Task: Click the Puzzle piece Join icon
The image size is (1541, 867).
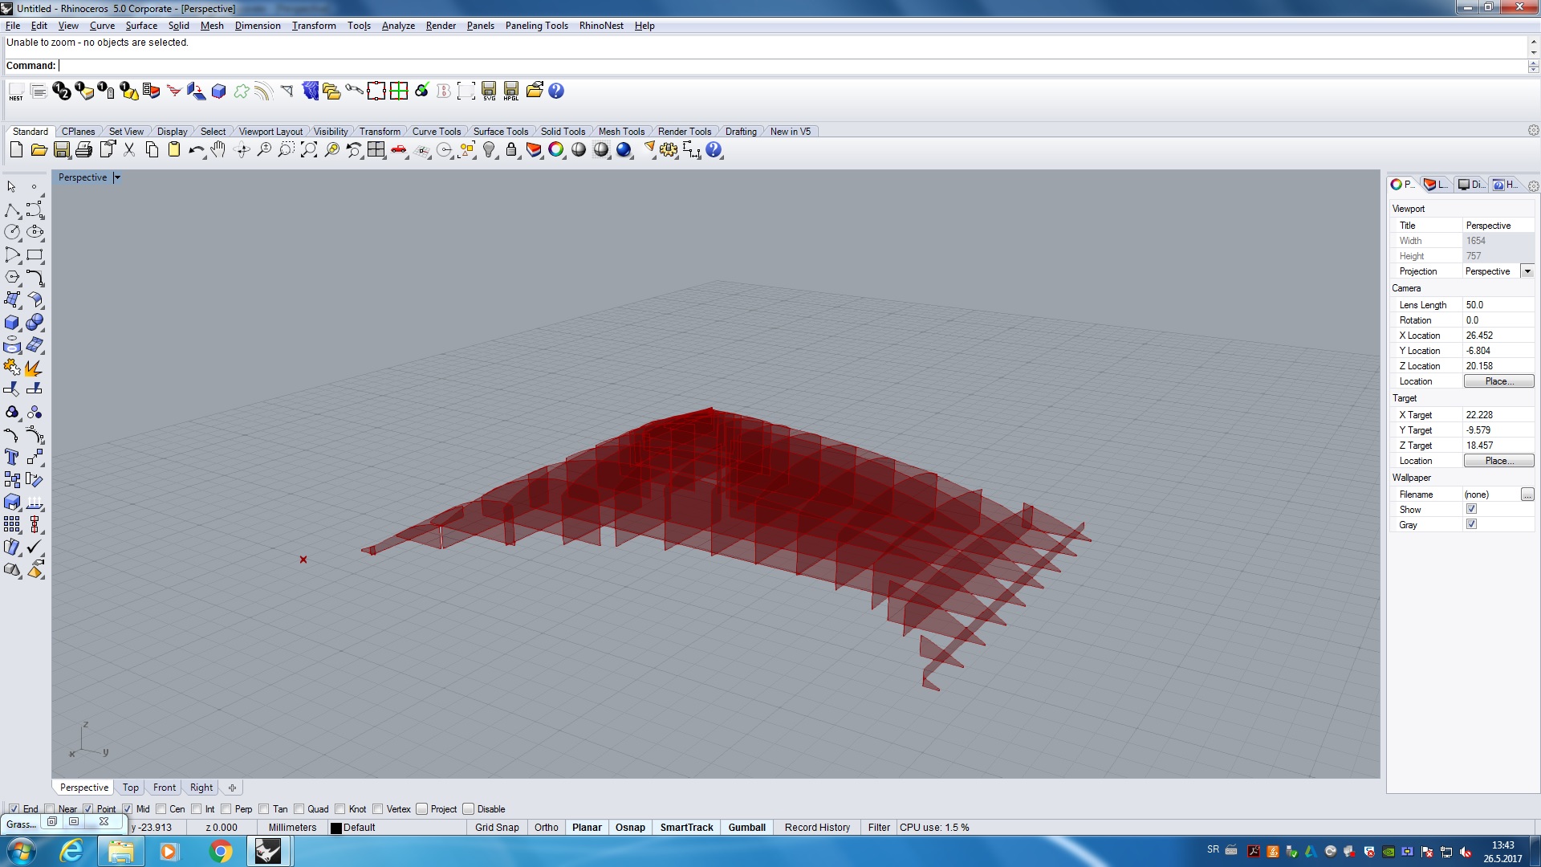Action: 12,368
